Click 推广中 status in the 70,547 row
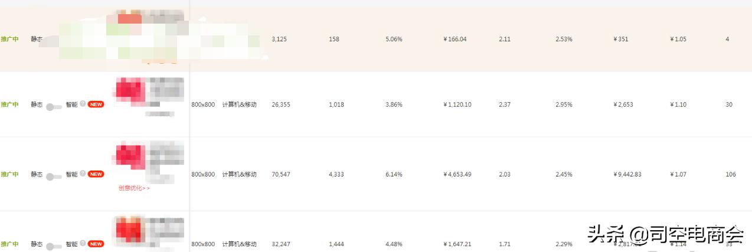This screenshot has height=252, width=752. click(x=9, y=174)
